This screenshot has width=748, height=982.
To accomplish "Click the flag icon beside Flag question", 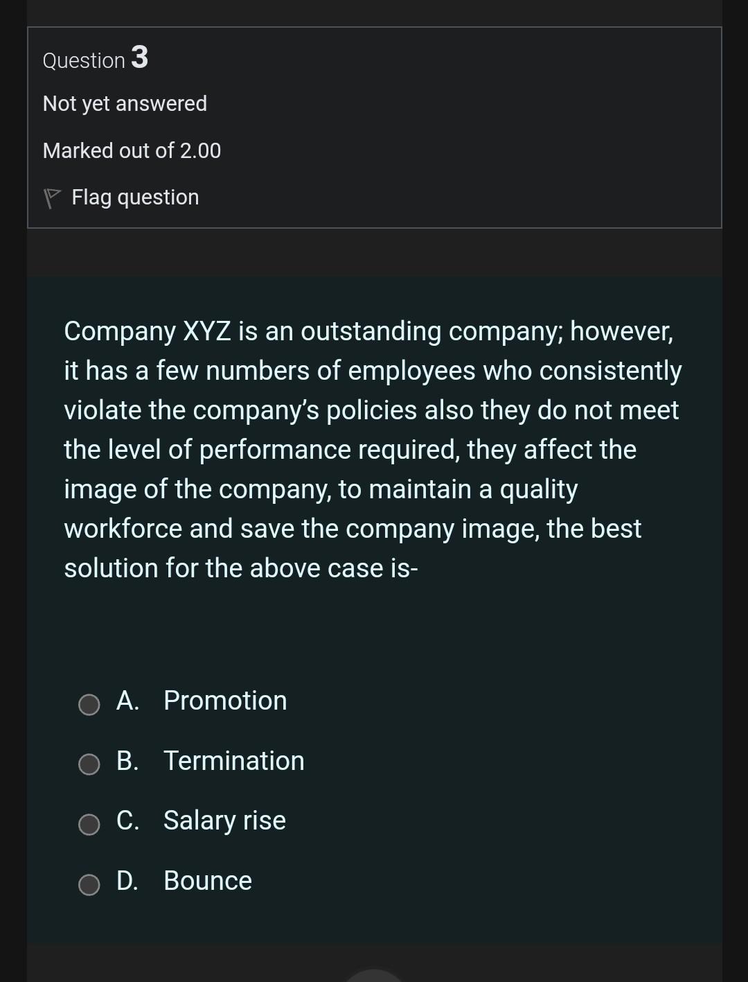I will 54,196.
